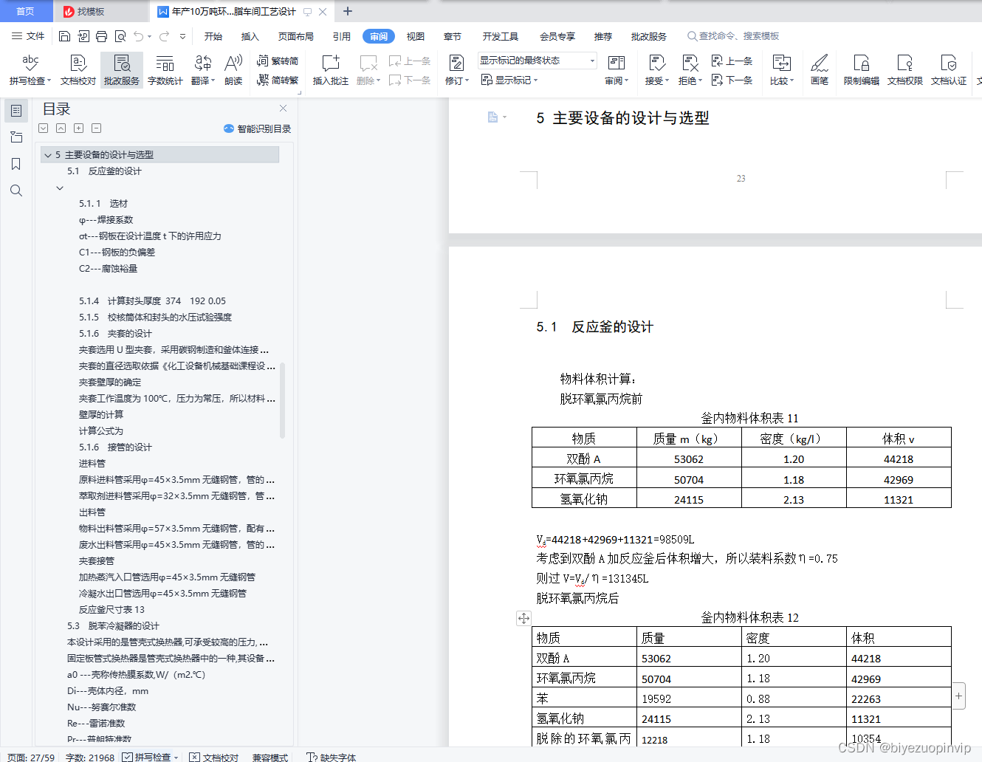The height and width of the screenshot is (762, 982).
Task: Switch to the 开始 ribbon tab
Action: tap(213, 36)
